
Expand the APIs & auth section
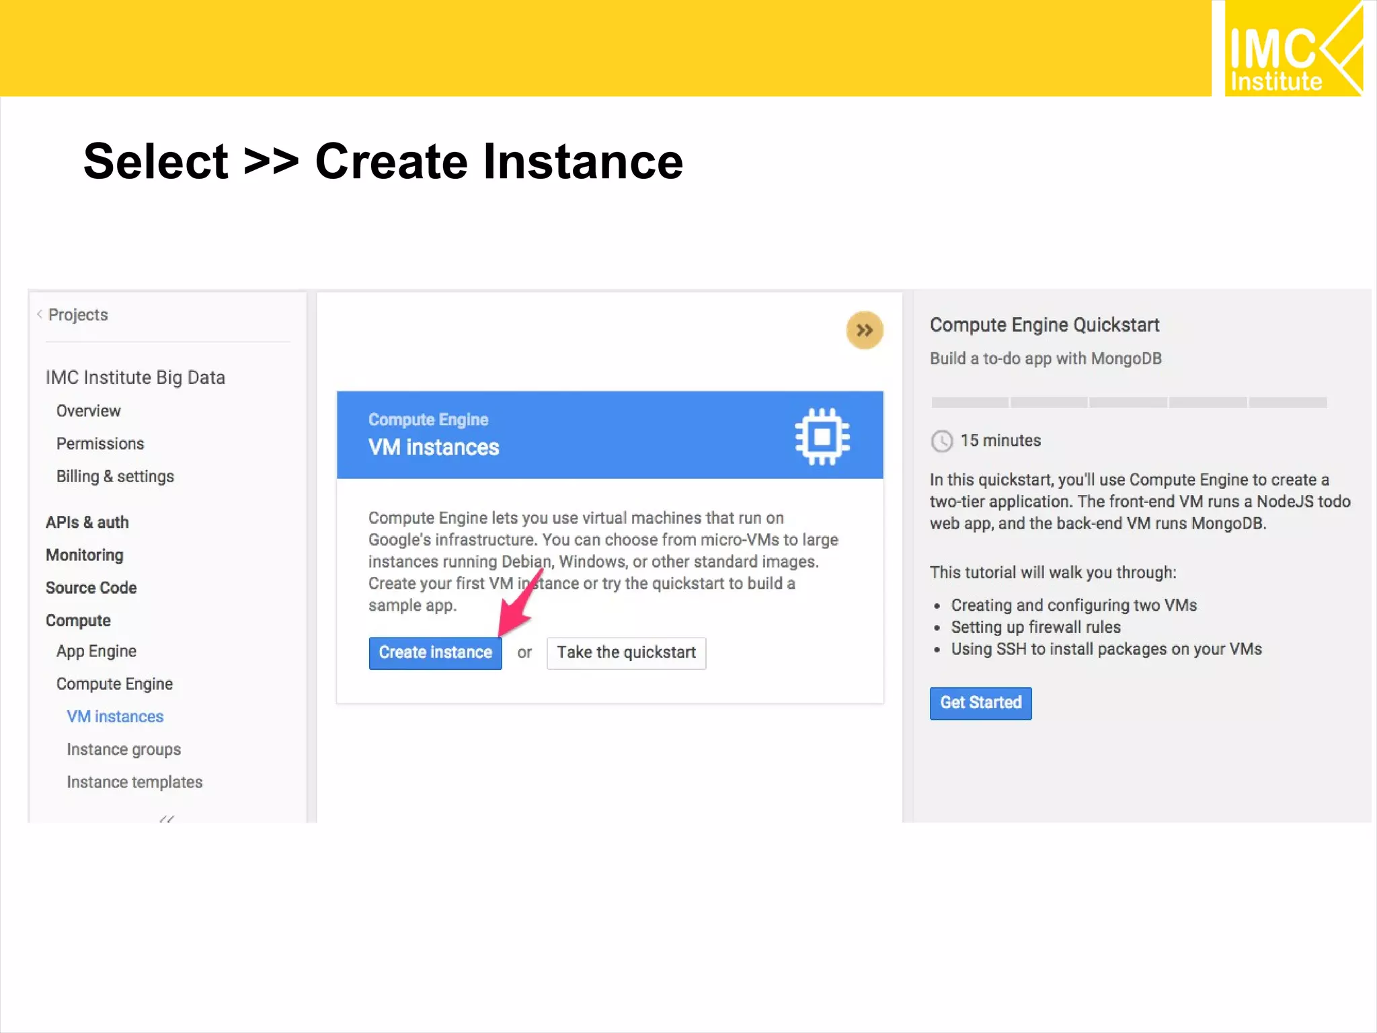(87, 523)
